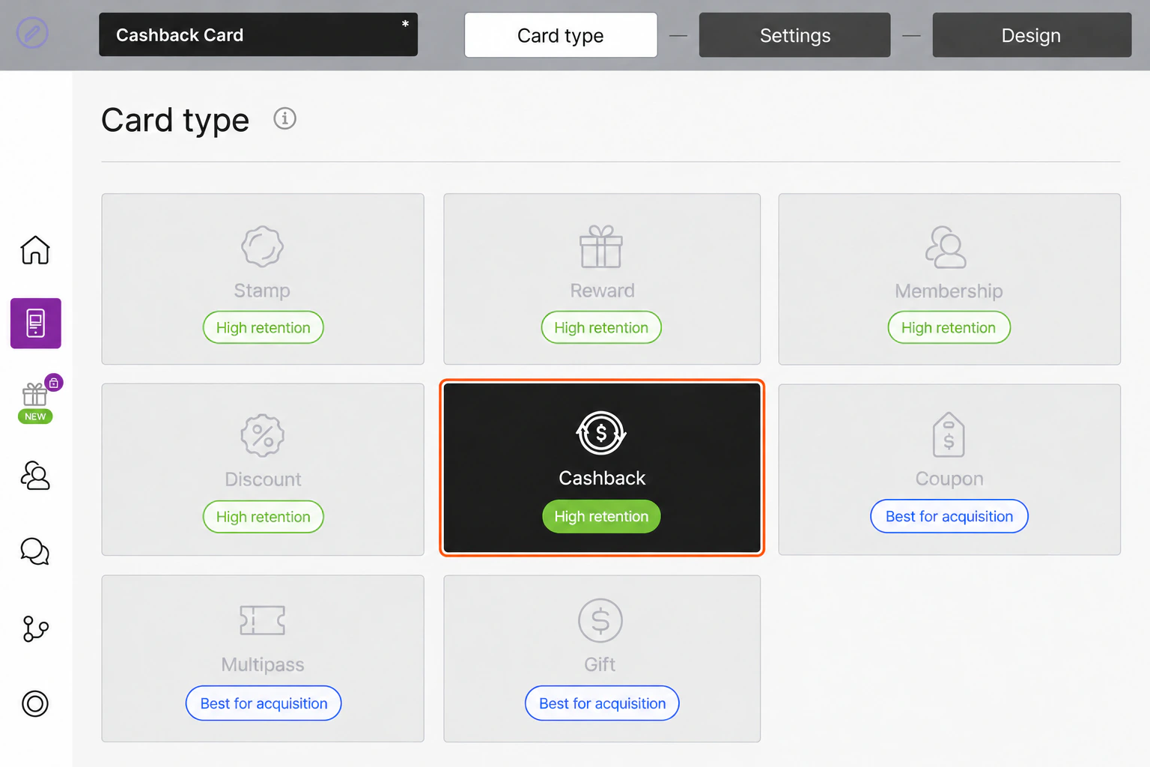Click the lock badge on gift icon
Screen dimensions: 1150x767
(54, 383)
